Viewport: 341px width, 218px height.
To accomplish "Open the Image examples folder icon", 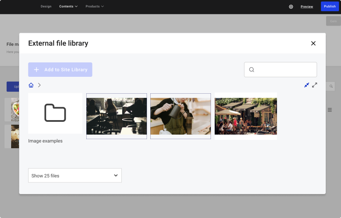I will point(55,113).
